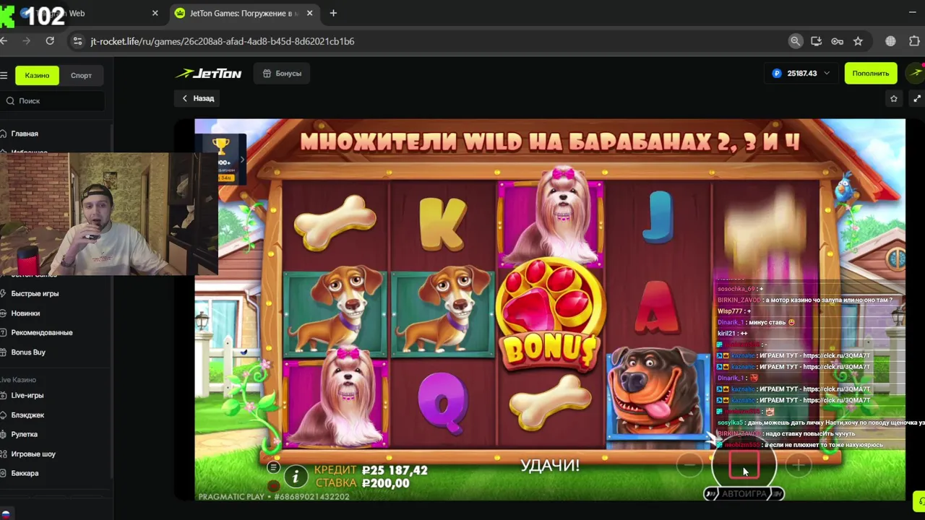Open the globe extension icon in the browser toolbar
Image resolution: width=925 pixels, height=520 pixels.
[890, 41]
